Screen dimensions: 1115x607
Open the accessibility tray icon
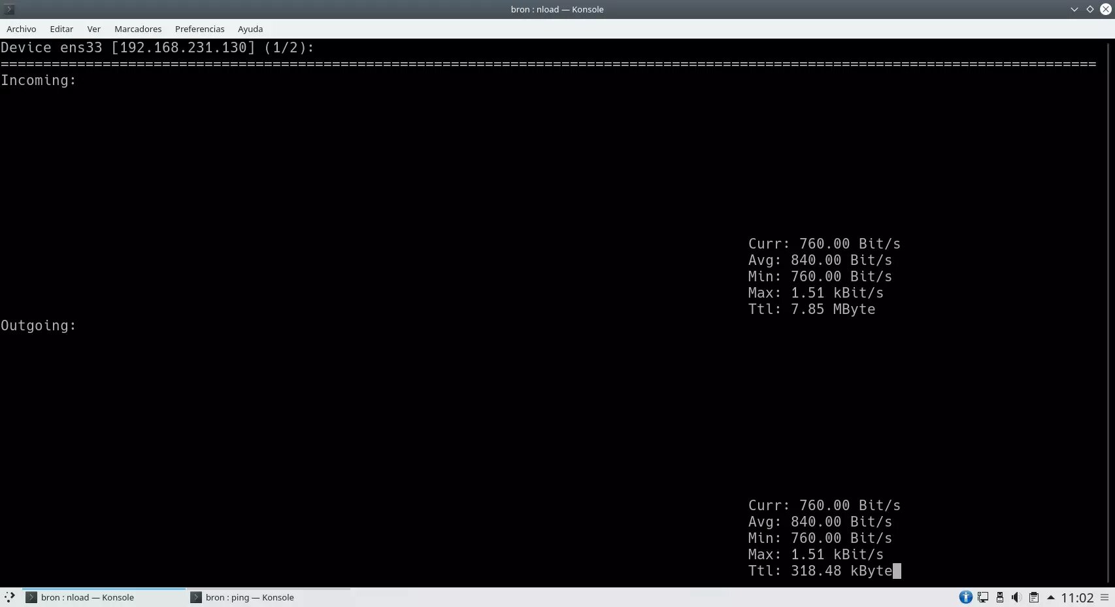click(965, 597)
